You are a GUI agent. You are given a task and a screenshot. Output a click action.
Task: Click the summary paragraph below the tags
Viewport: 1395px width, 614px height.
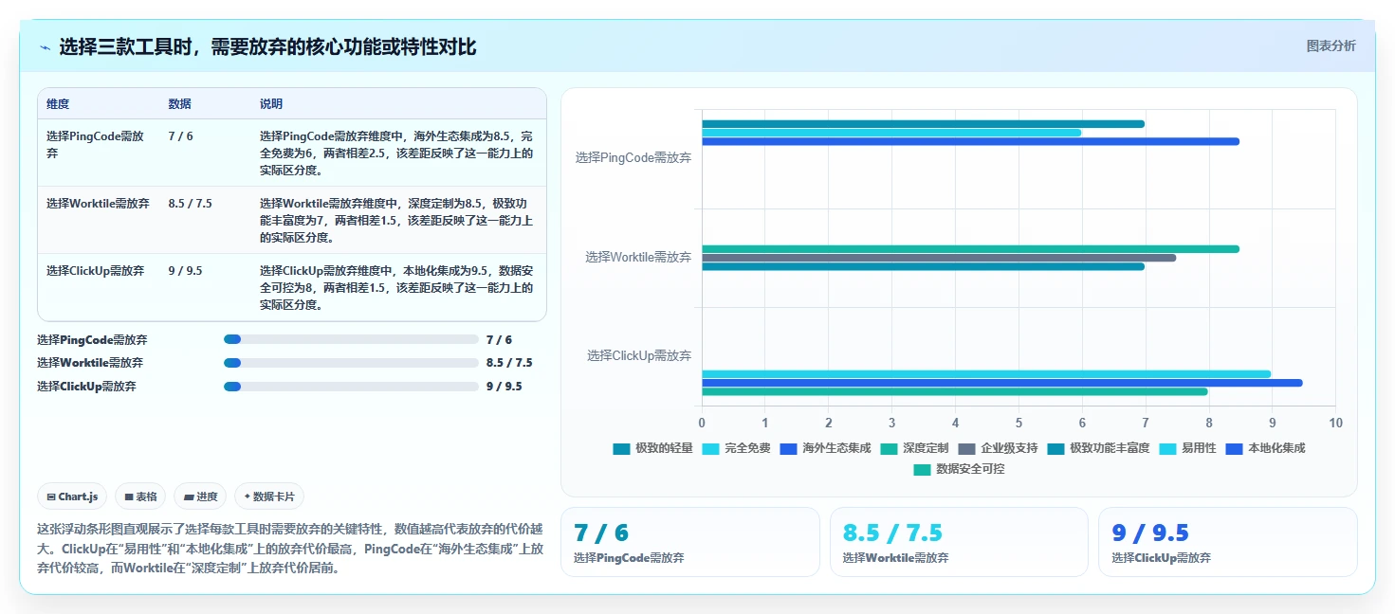click(x=290, y=548)
